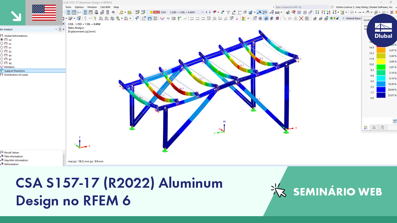Click the view in X direction axis icon
This screenshot has height=223, width=397.
pyautogui.click(x=317, y=12)
